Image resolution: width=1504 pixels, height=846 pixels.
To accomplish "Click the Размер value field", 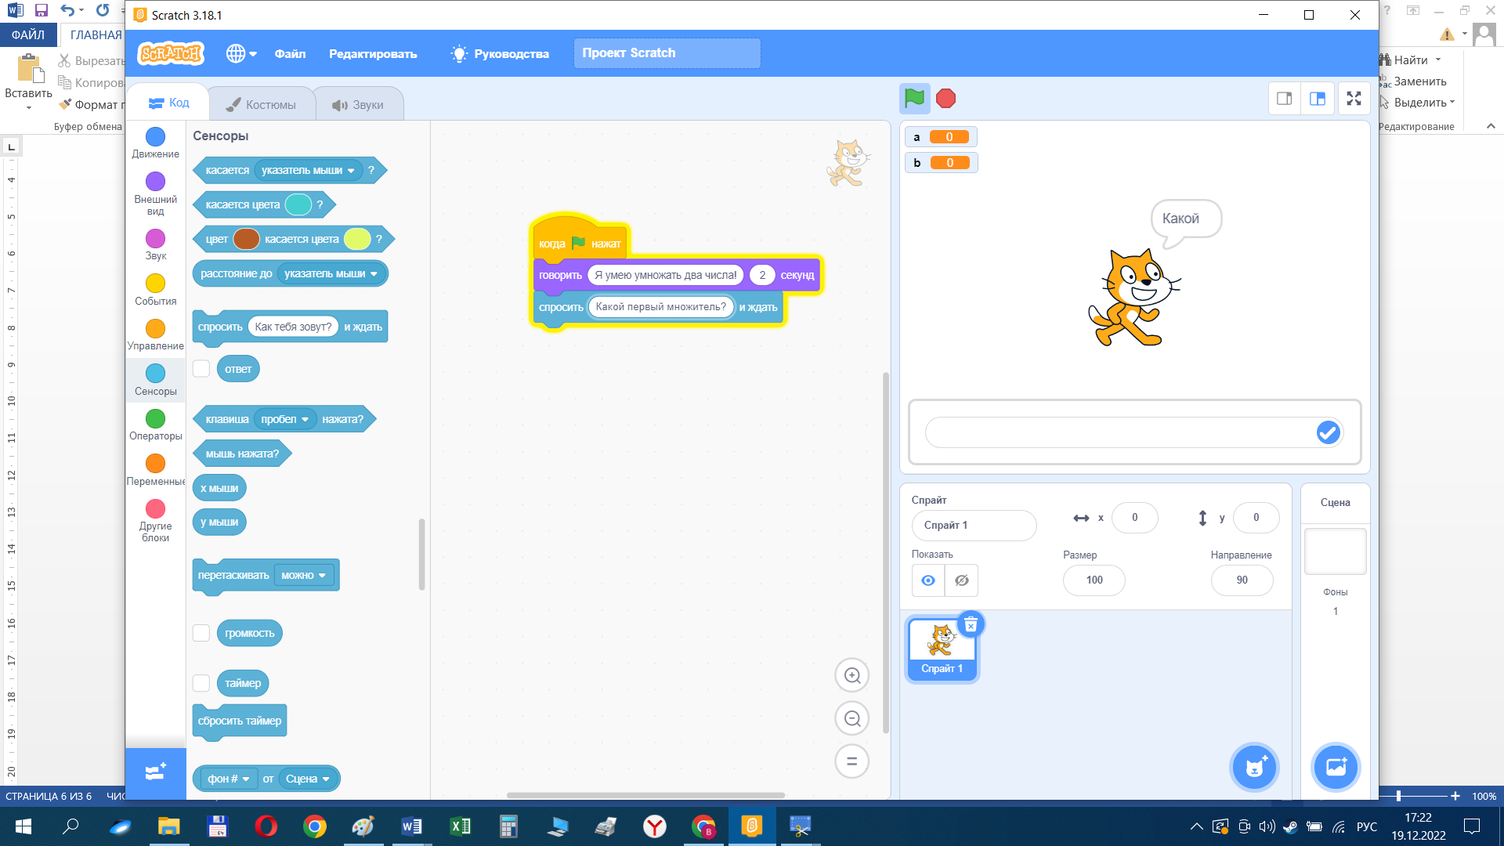I will (1094, 580).
